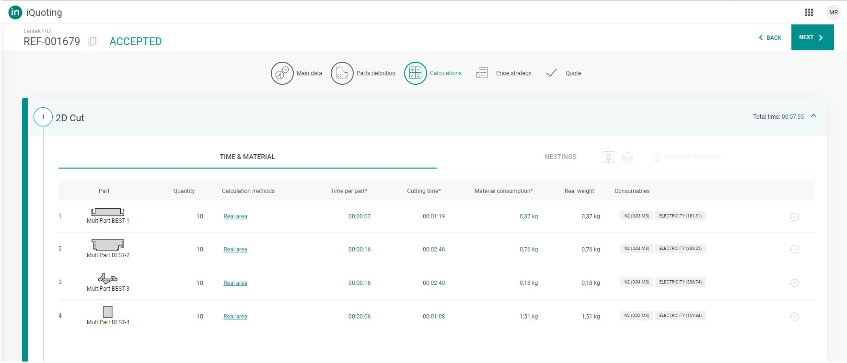Go back using the Back button
Screen dimensions: 847x363
(770, 37)
